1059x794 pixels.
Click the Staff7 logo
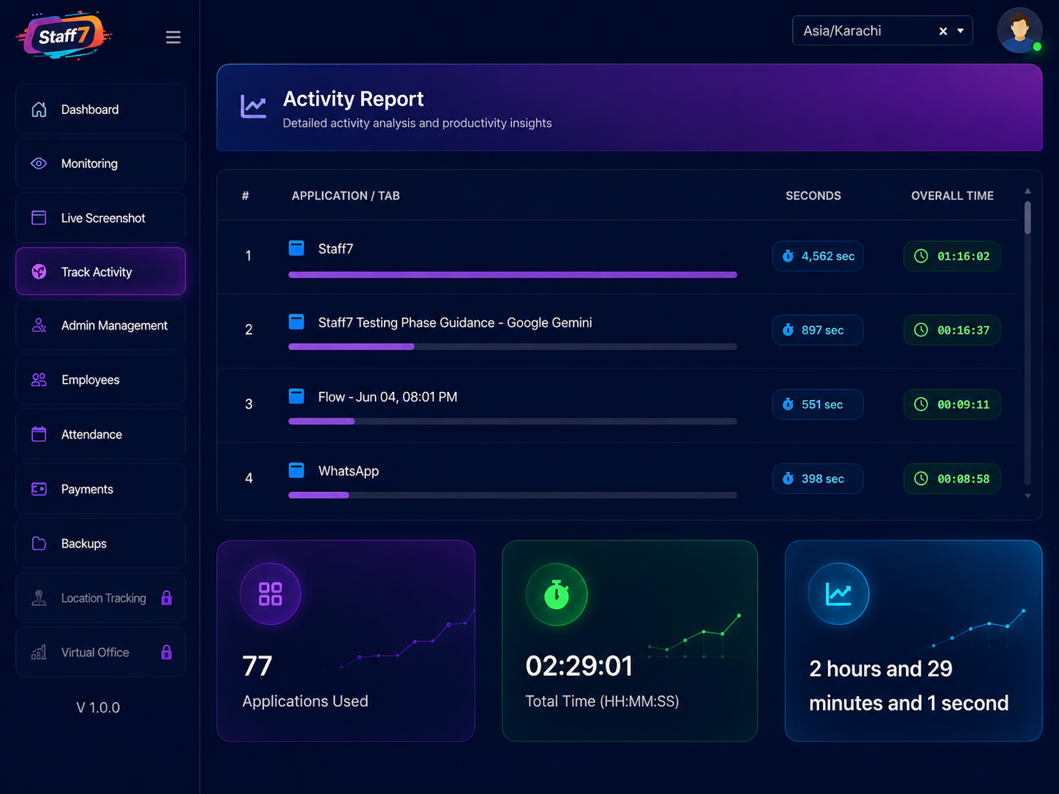[64, 35]
